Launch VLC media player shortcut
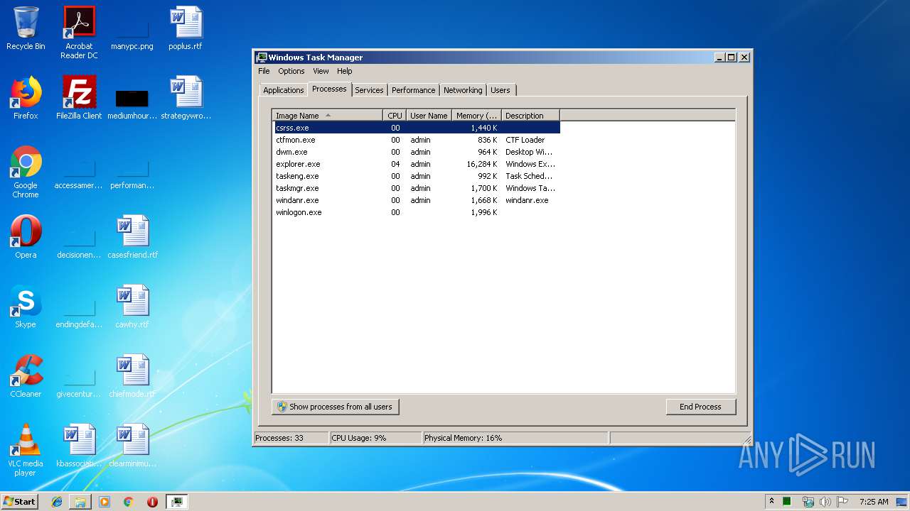Screen dimensions: 910x511 [26, 450]
